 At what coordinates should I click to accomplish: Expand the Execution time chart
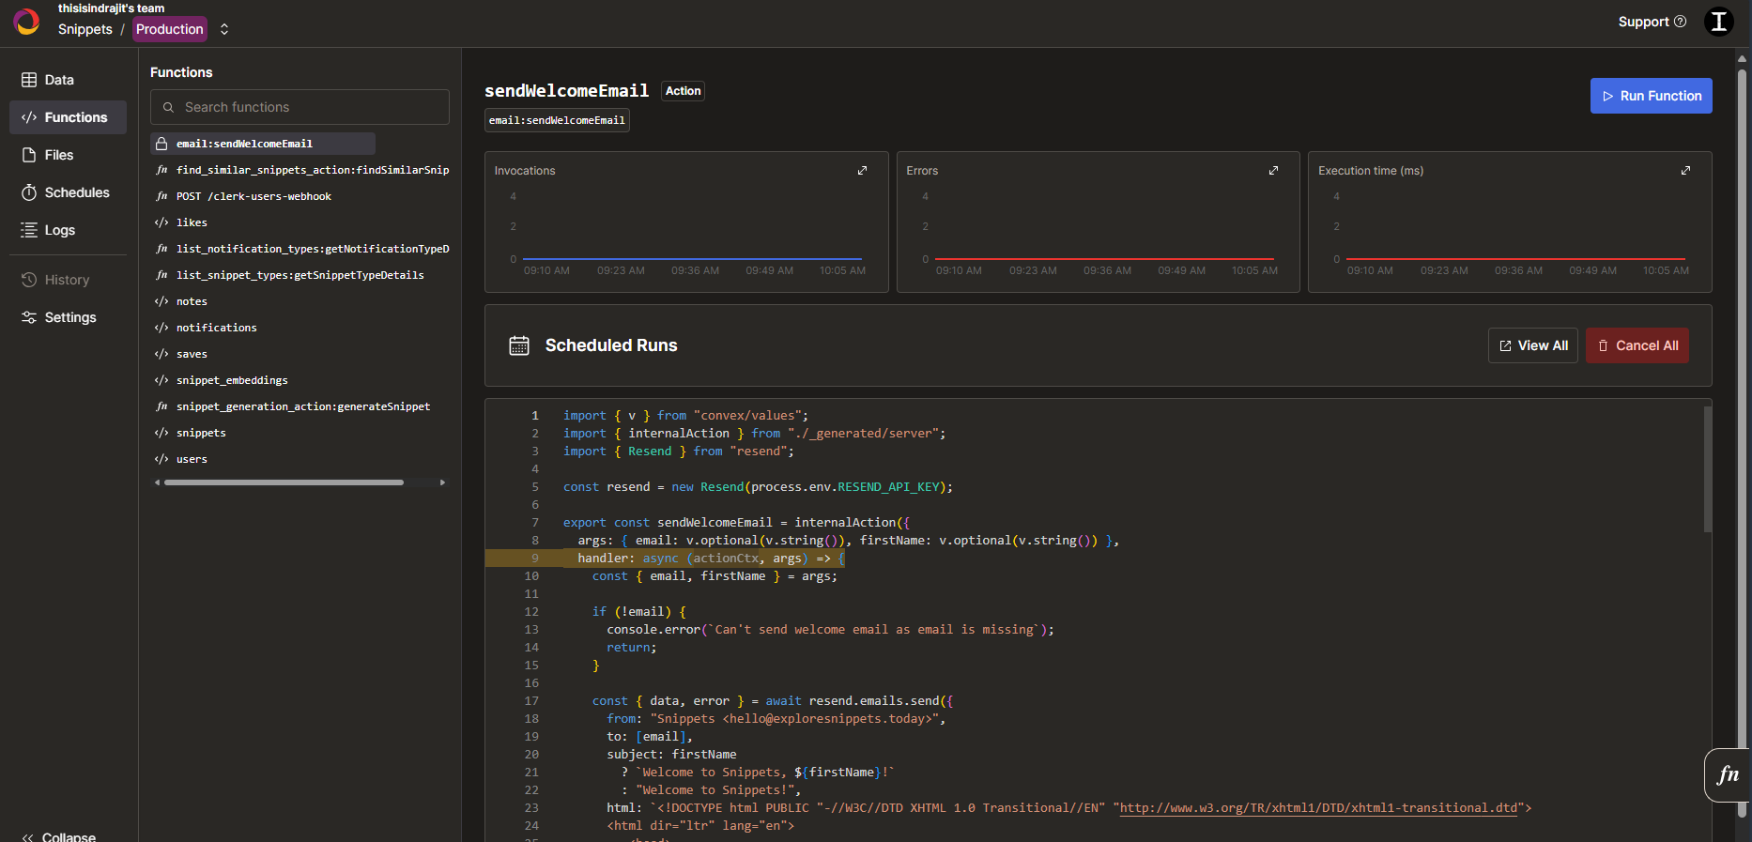1685,171
